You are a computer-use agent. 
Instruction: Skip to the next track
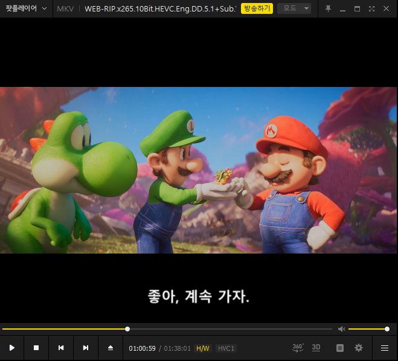click(86, 348)
